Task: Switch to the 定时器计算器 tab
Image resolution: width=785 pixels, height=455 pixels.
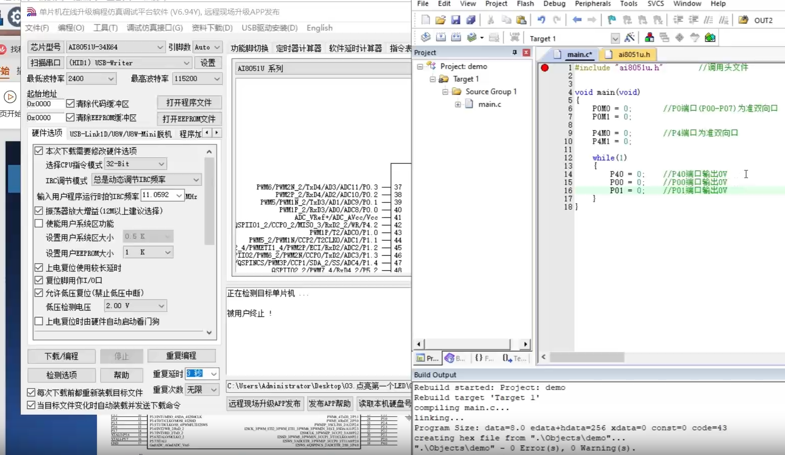Action: point(299,48)
